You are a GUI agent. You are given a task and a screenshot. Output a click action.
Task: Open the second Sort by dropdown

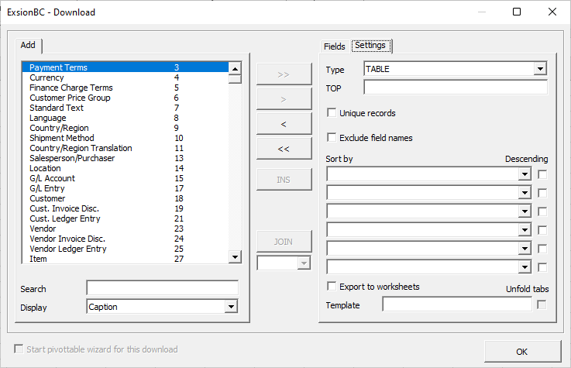click(x=525, y=193)
